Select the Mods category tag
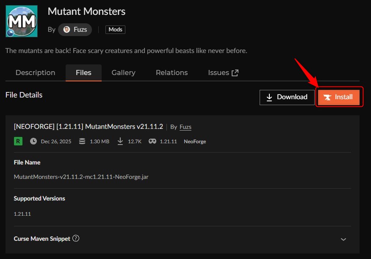371x259 pixels. 115,30
